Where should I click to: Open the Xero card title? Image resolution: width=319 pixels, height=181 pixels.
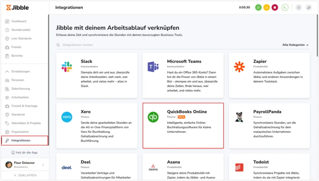[86, 112]
